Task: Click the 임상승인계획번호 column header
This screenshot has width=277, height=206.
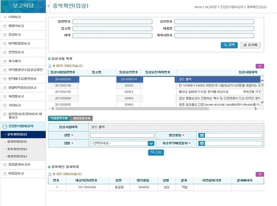Action: 158,72
